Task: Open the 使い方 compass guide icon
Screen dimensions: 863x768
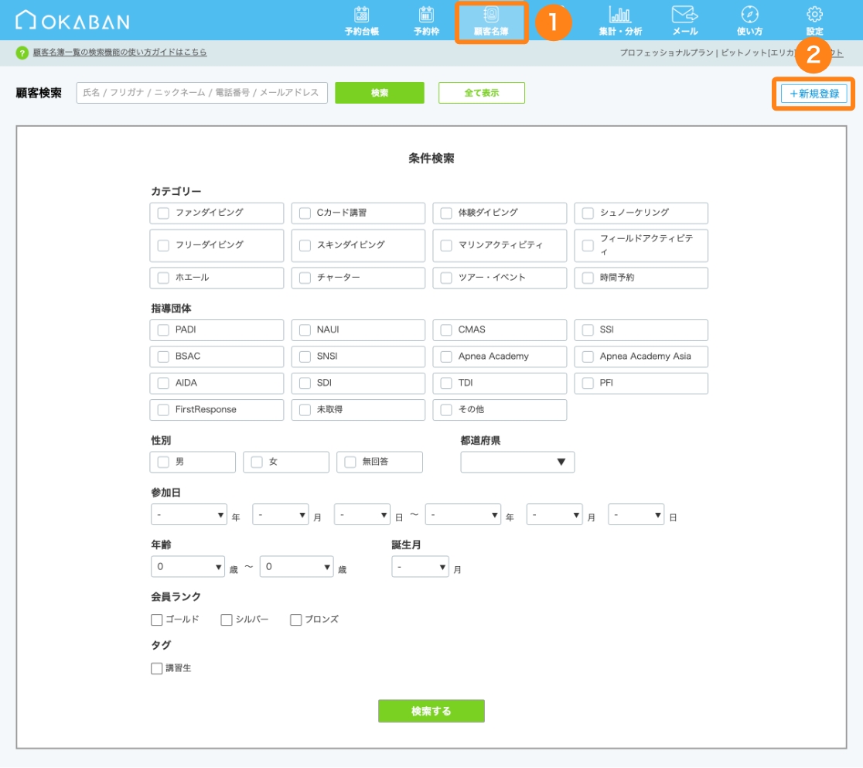Action: pos(749,20)
